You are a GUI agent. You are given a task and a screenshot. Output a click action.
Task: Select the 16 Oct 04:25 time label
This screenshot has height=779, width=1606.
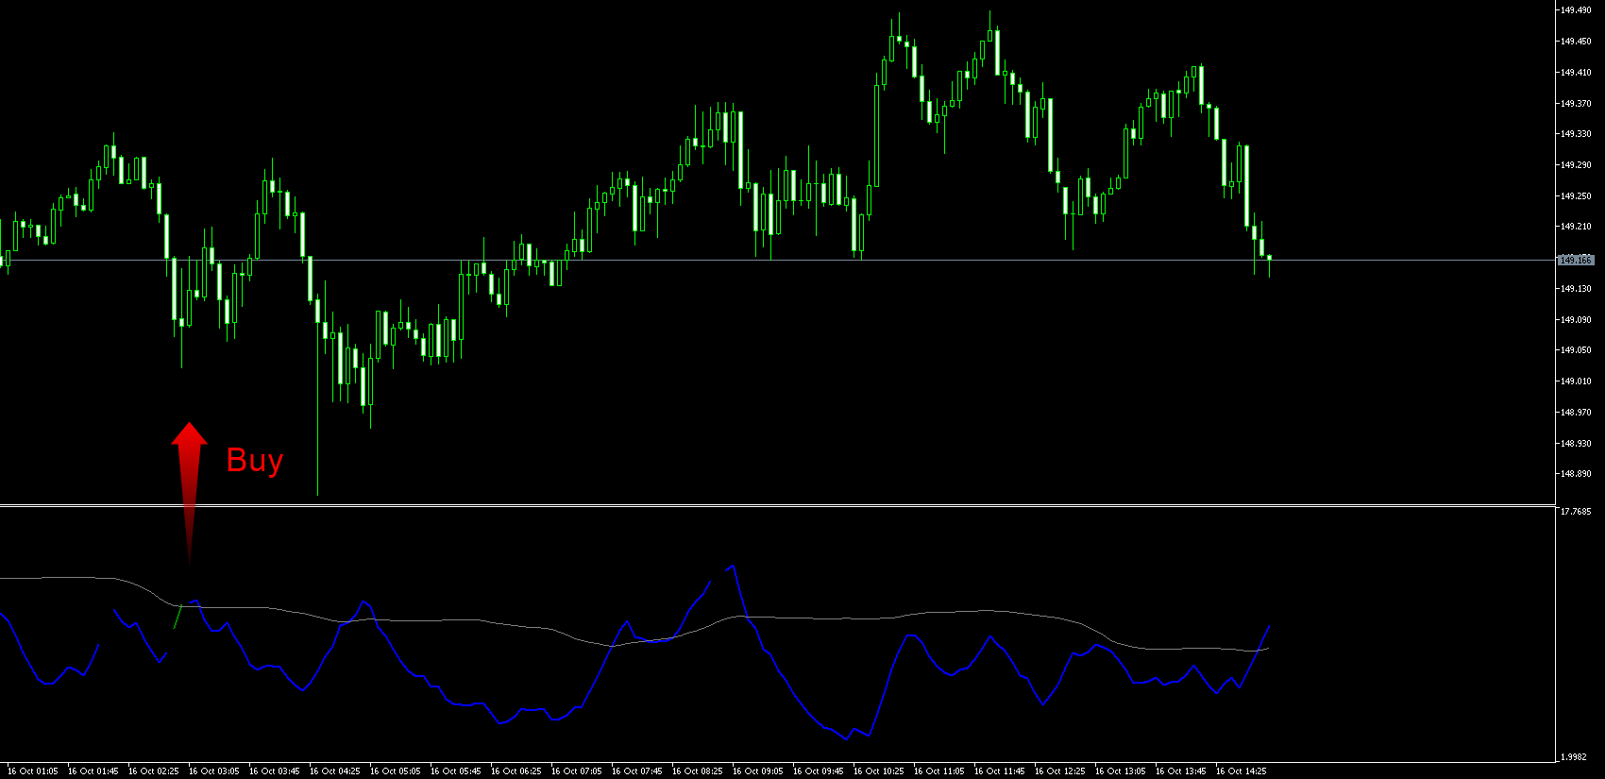pos(334,771)
